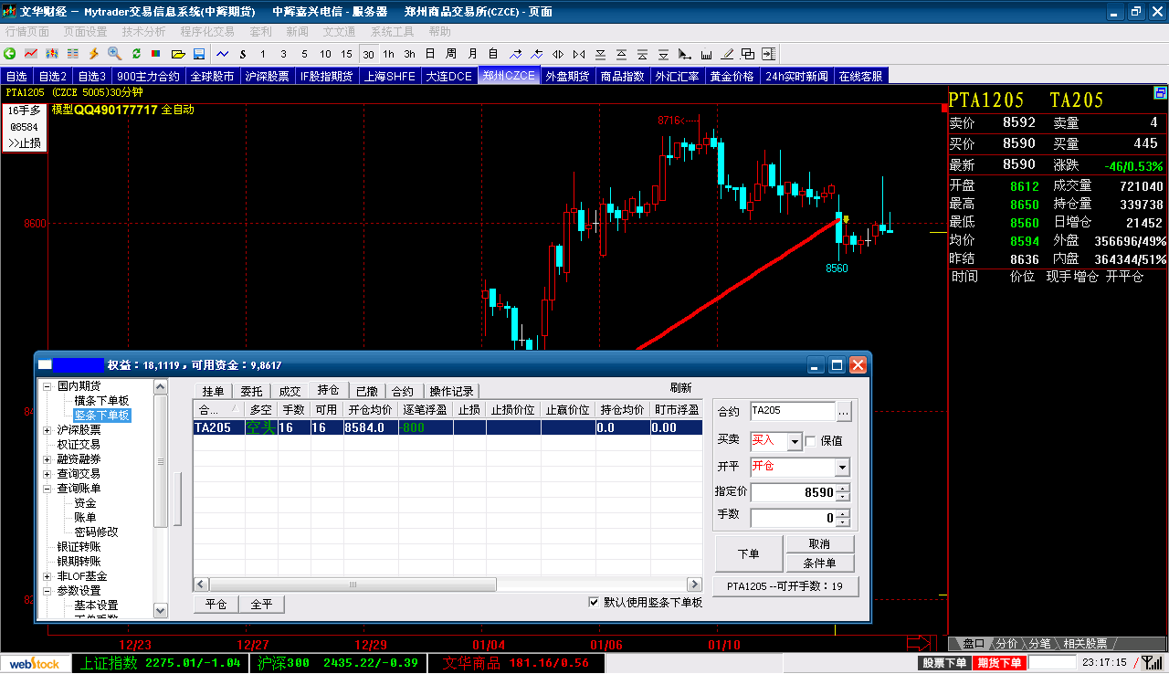Image resolution: width=1169 pixels, height=674 pixels.
Task: Open the 大连DCE market tab
Action: pos(448,77)
